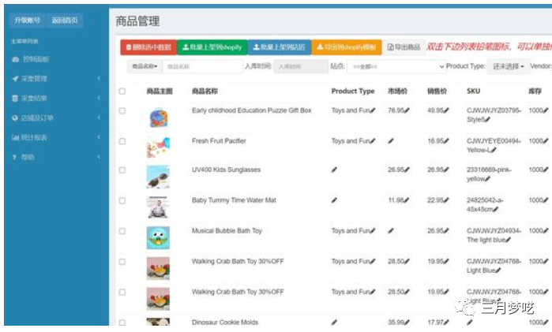This screenshot has height=332, width=552.
Task: Click the 帮助 question mark icon
Action: pyautogui.click(x=15, y=158)
